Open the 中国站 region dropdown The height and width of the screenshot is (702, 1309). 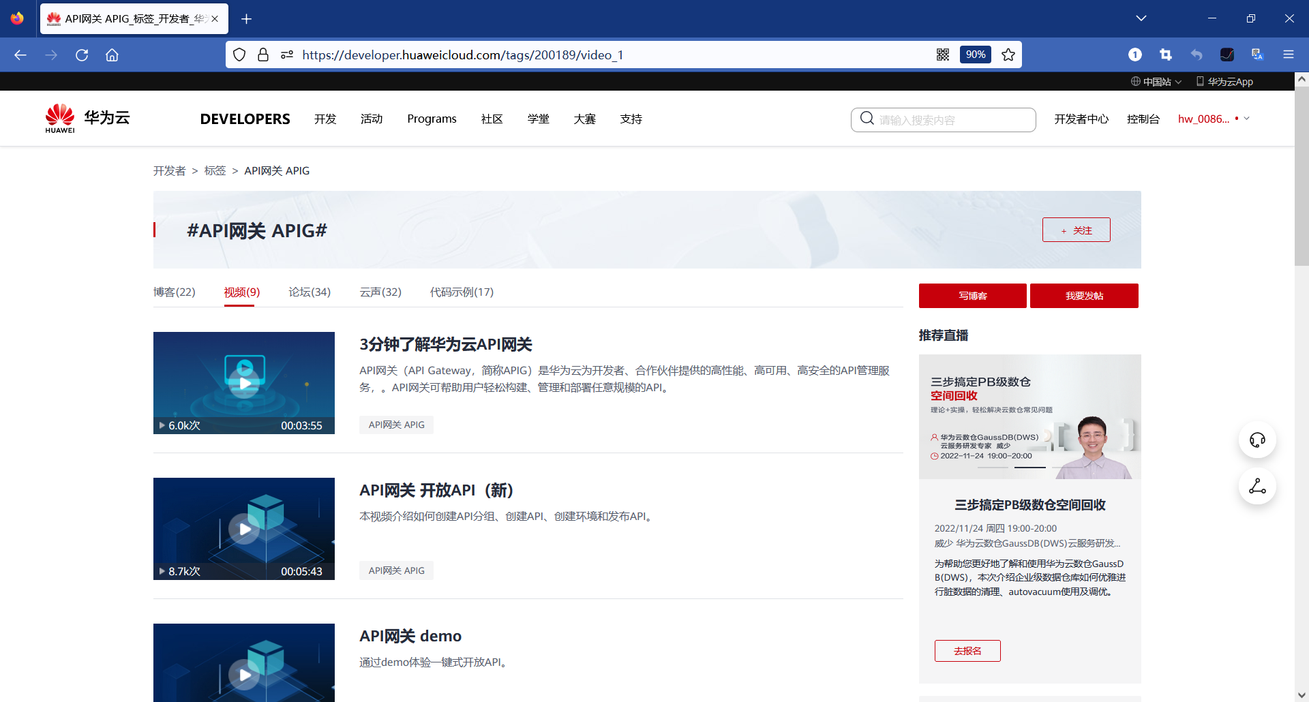tap(1156, 81)
